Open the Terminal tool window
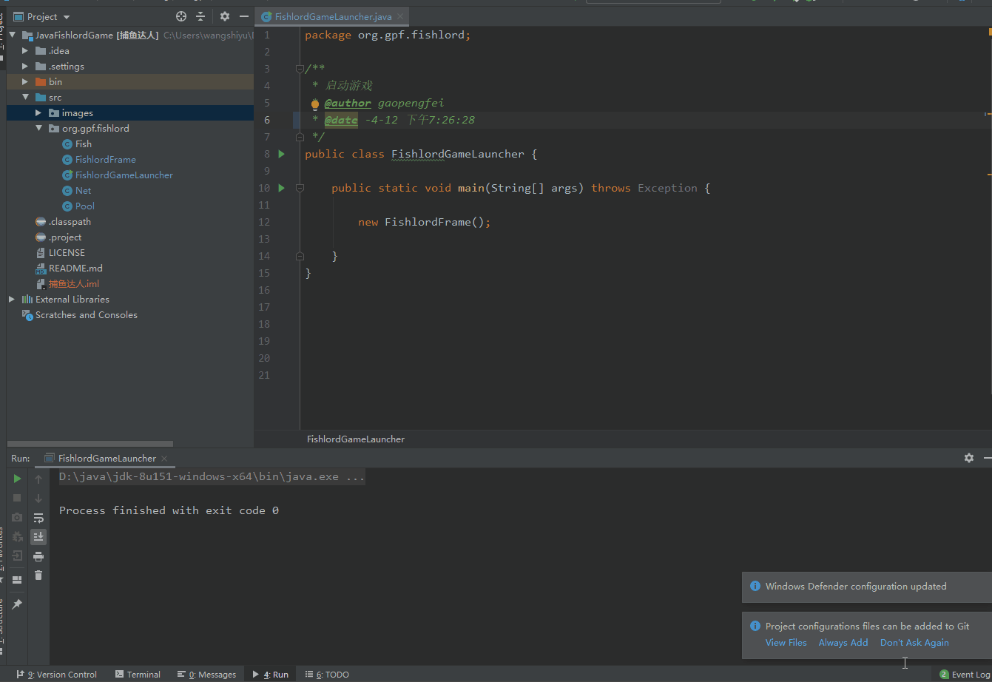Viewport: 992px width, 682px height. (138, 674)
